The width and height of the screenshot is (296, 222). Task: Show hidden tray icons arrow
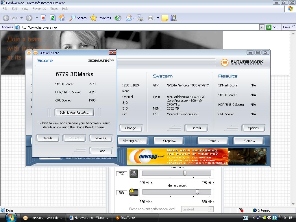click(254, 218)
